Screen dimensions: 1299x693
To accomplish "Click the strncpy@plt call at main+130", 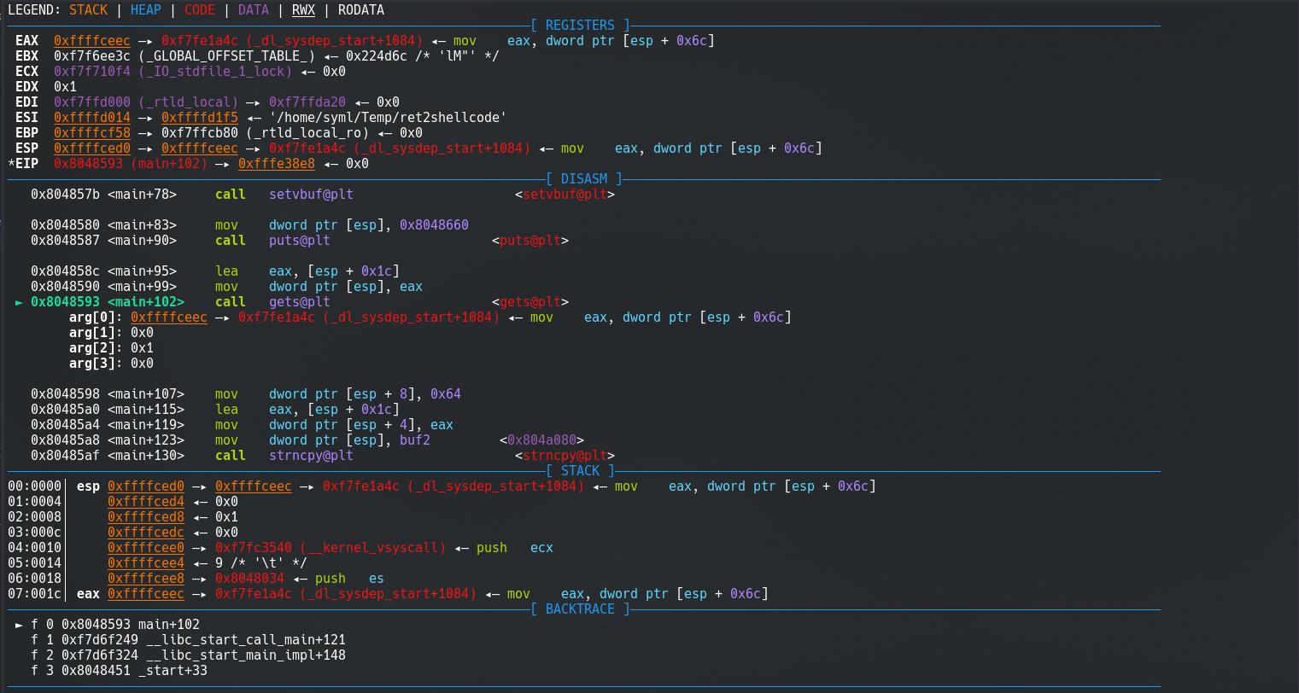I will [311, 456].
